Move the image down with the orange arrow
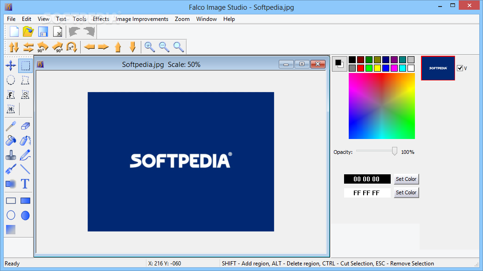This screenshot has height=271, width=483. (133, 47)
